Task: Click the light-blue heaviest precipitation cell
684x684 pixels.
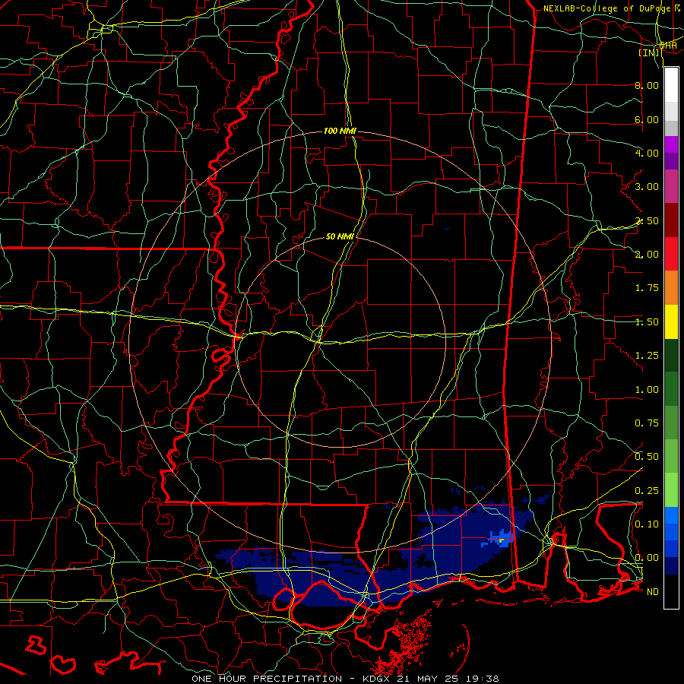Action: point(501,537)
